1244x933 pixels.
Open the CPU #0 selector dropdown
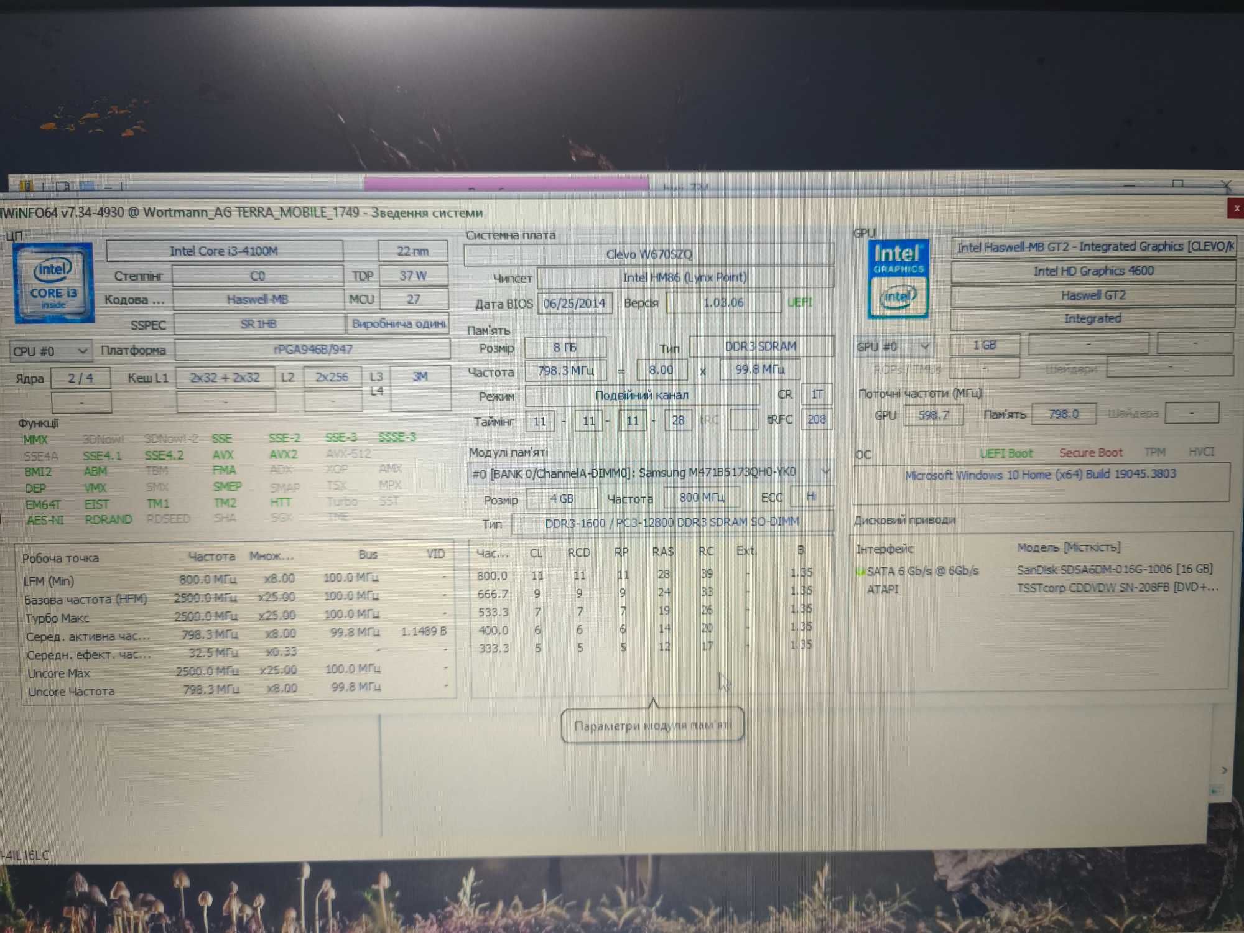tap(50, 351)
